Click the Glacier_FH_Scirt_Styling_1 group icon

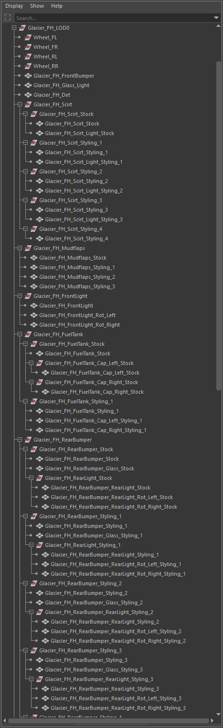pos(33,143)
